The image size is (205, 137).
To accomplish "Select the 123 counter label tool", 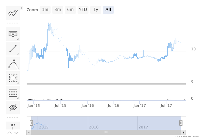I will click(x=13, y=126).
